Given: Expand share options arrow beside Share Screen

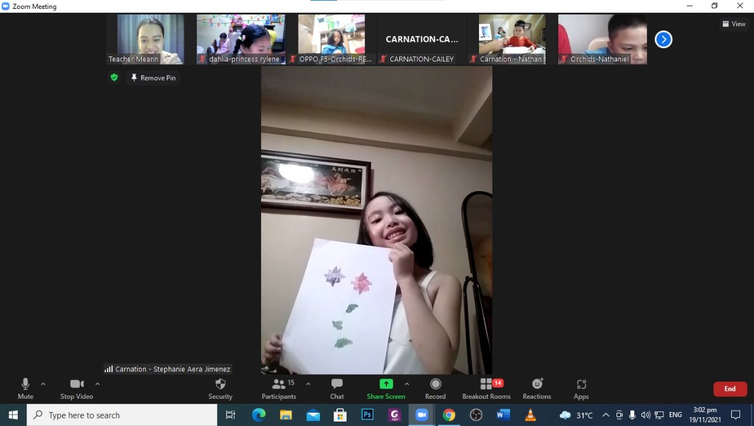Looking at the screenshot, I should tap(407, 384).
